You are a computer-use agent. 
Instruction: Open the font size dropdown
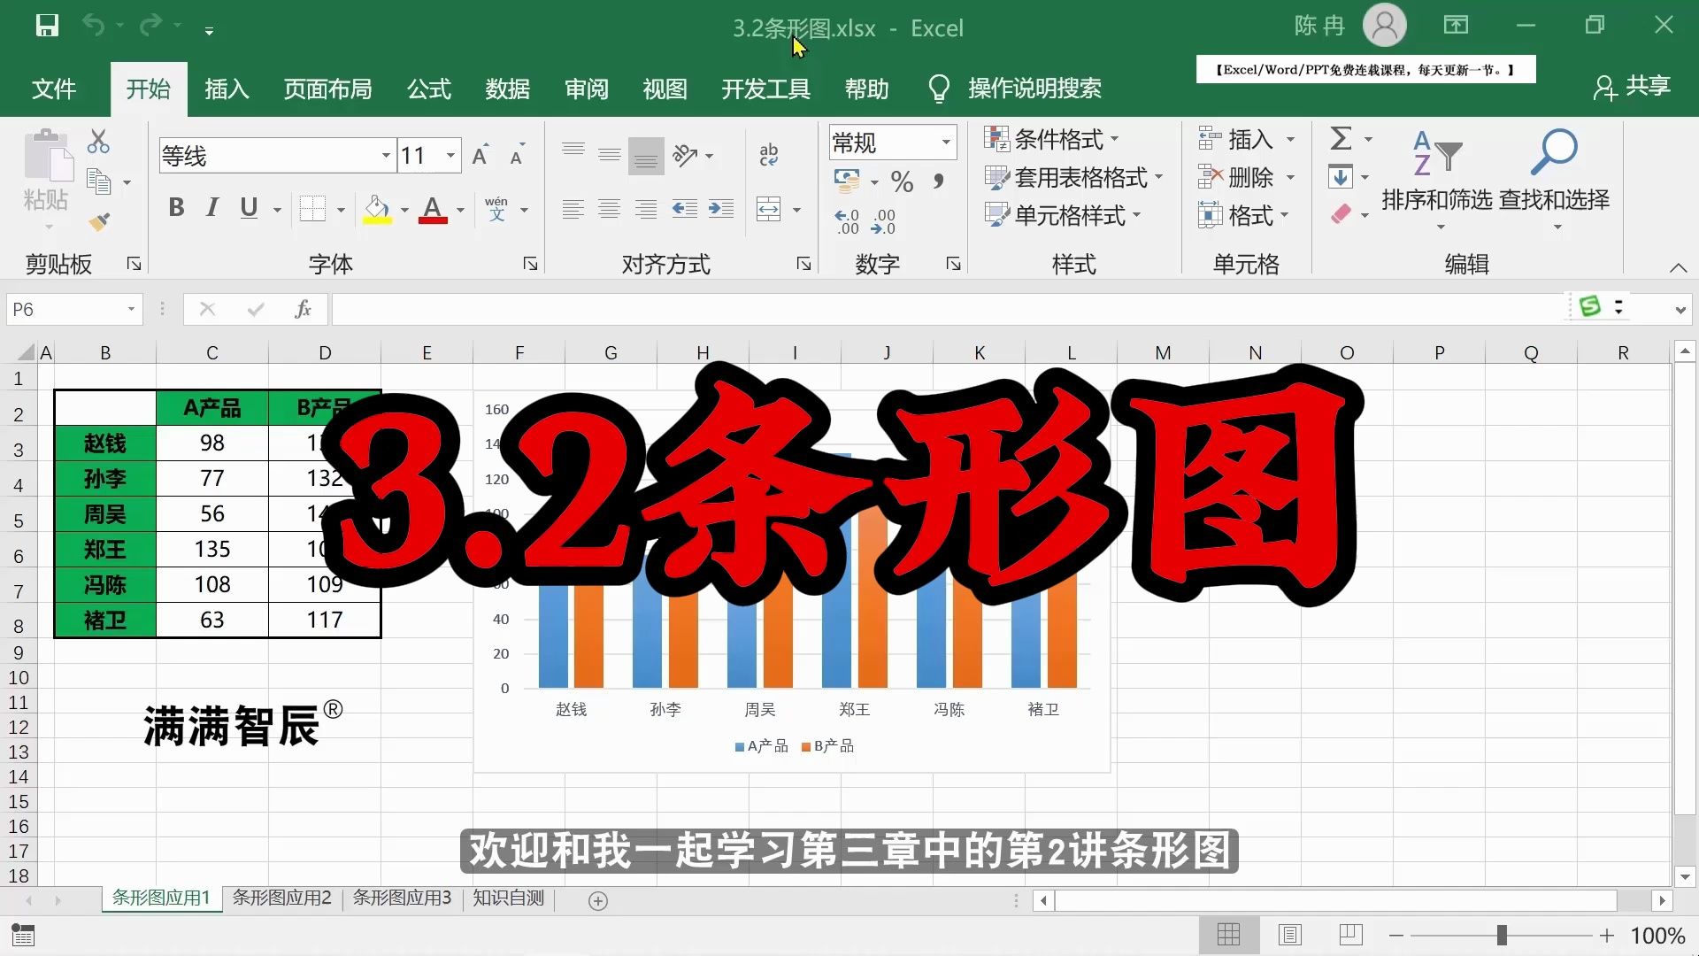tap(450, 155)
